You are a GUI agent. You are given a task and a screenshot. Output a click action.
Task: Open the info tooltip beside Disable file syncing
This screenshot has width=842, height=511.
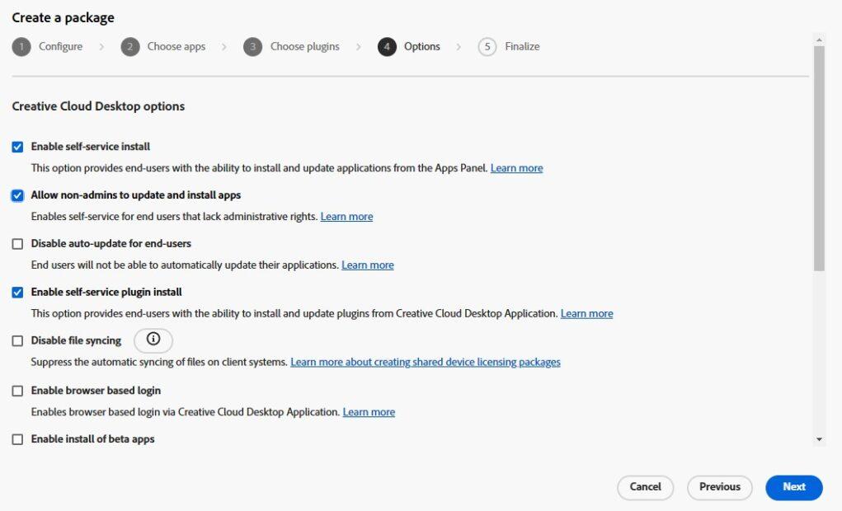tap(153, 340)
